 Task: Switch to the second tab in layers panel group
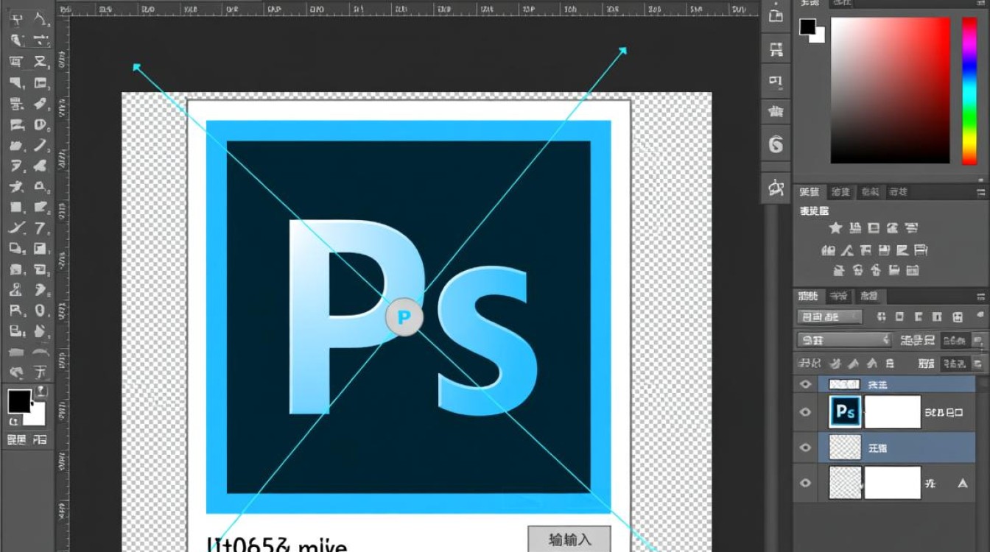(838, 297)
